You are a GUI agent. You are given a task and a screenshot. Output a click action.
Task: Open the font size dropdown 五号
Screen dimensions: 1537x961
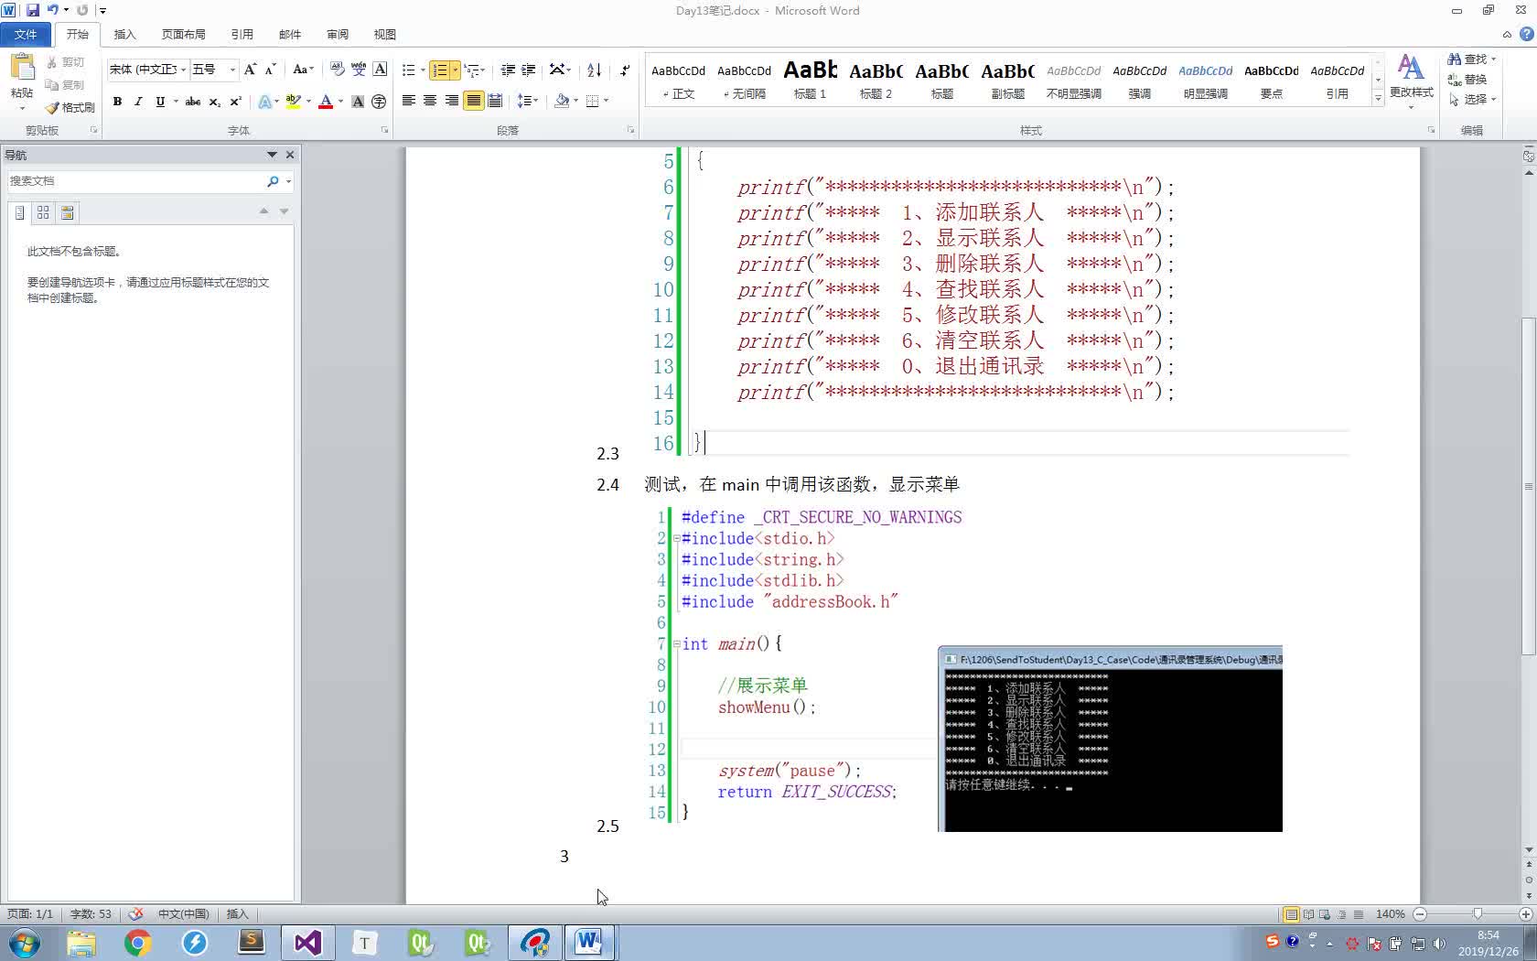[x=232, y=70]
